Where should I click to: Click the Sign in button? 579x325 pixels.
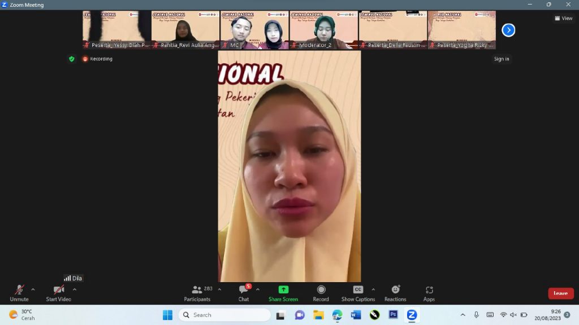click(501, 59)
